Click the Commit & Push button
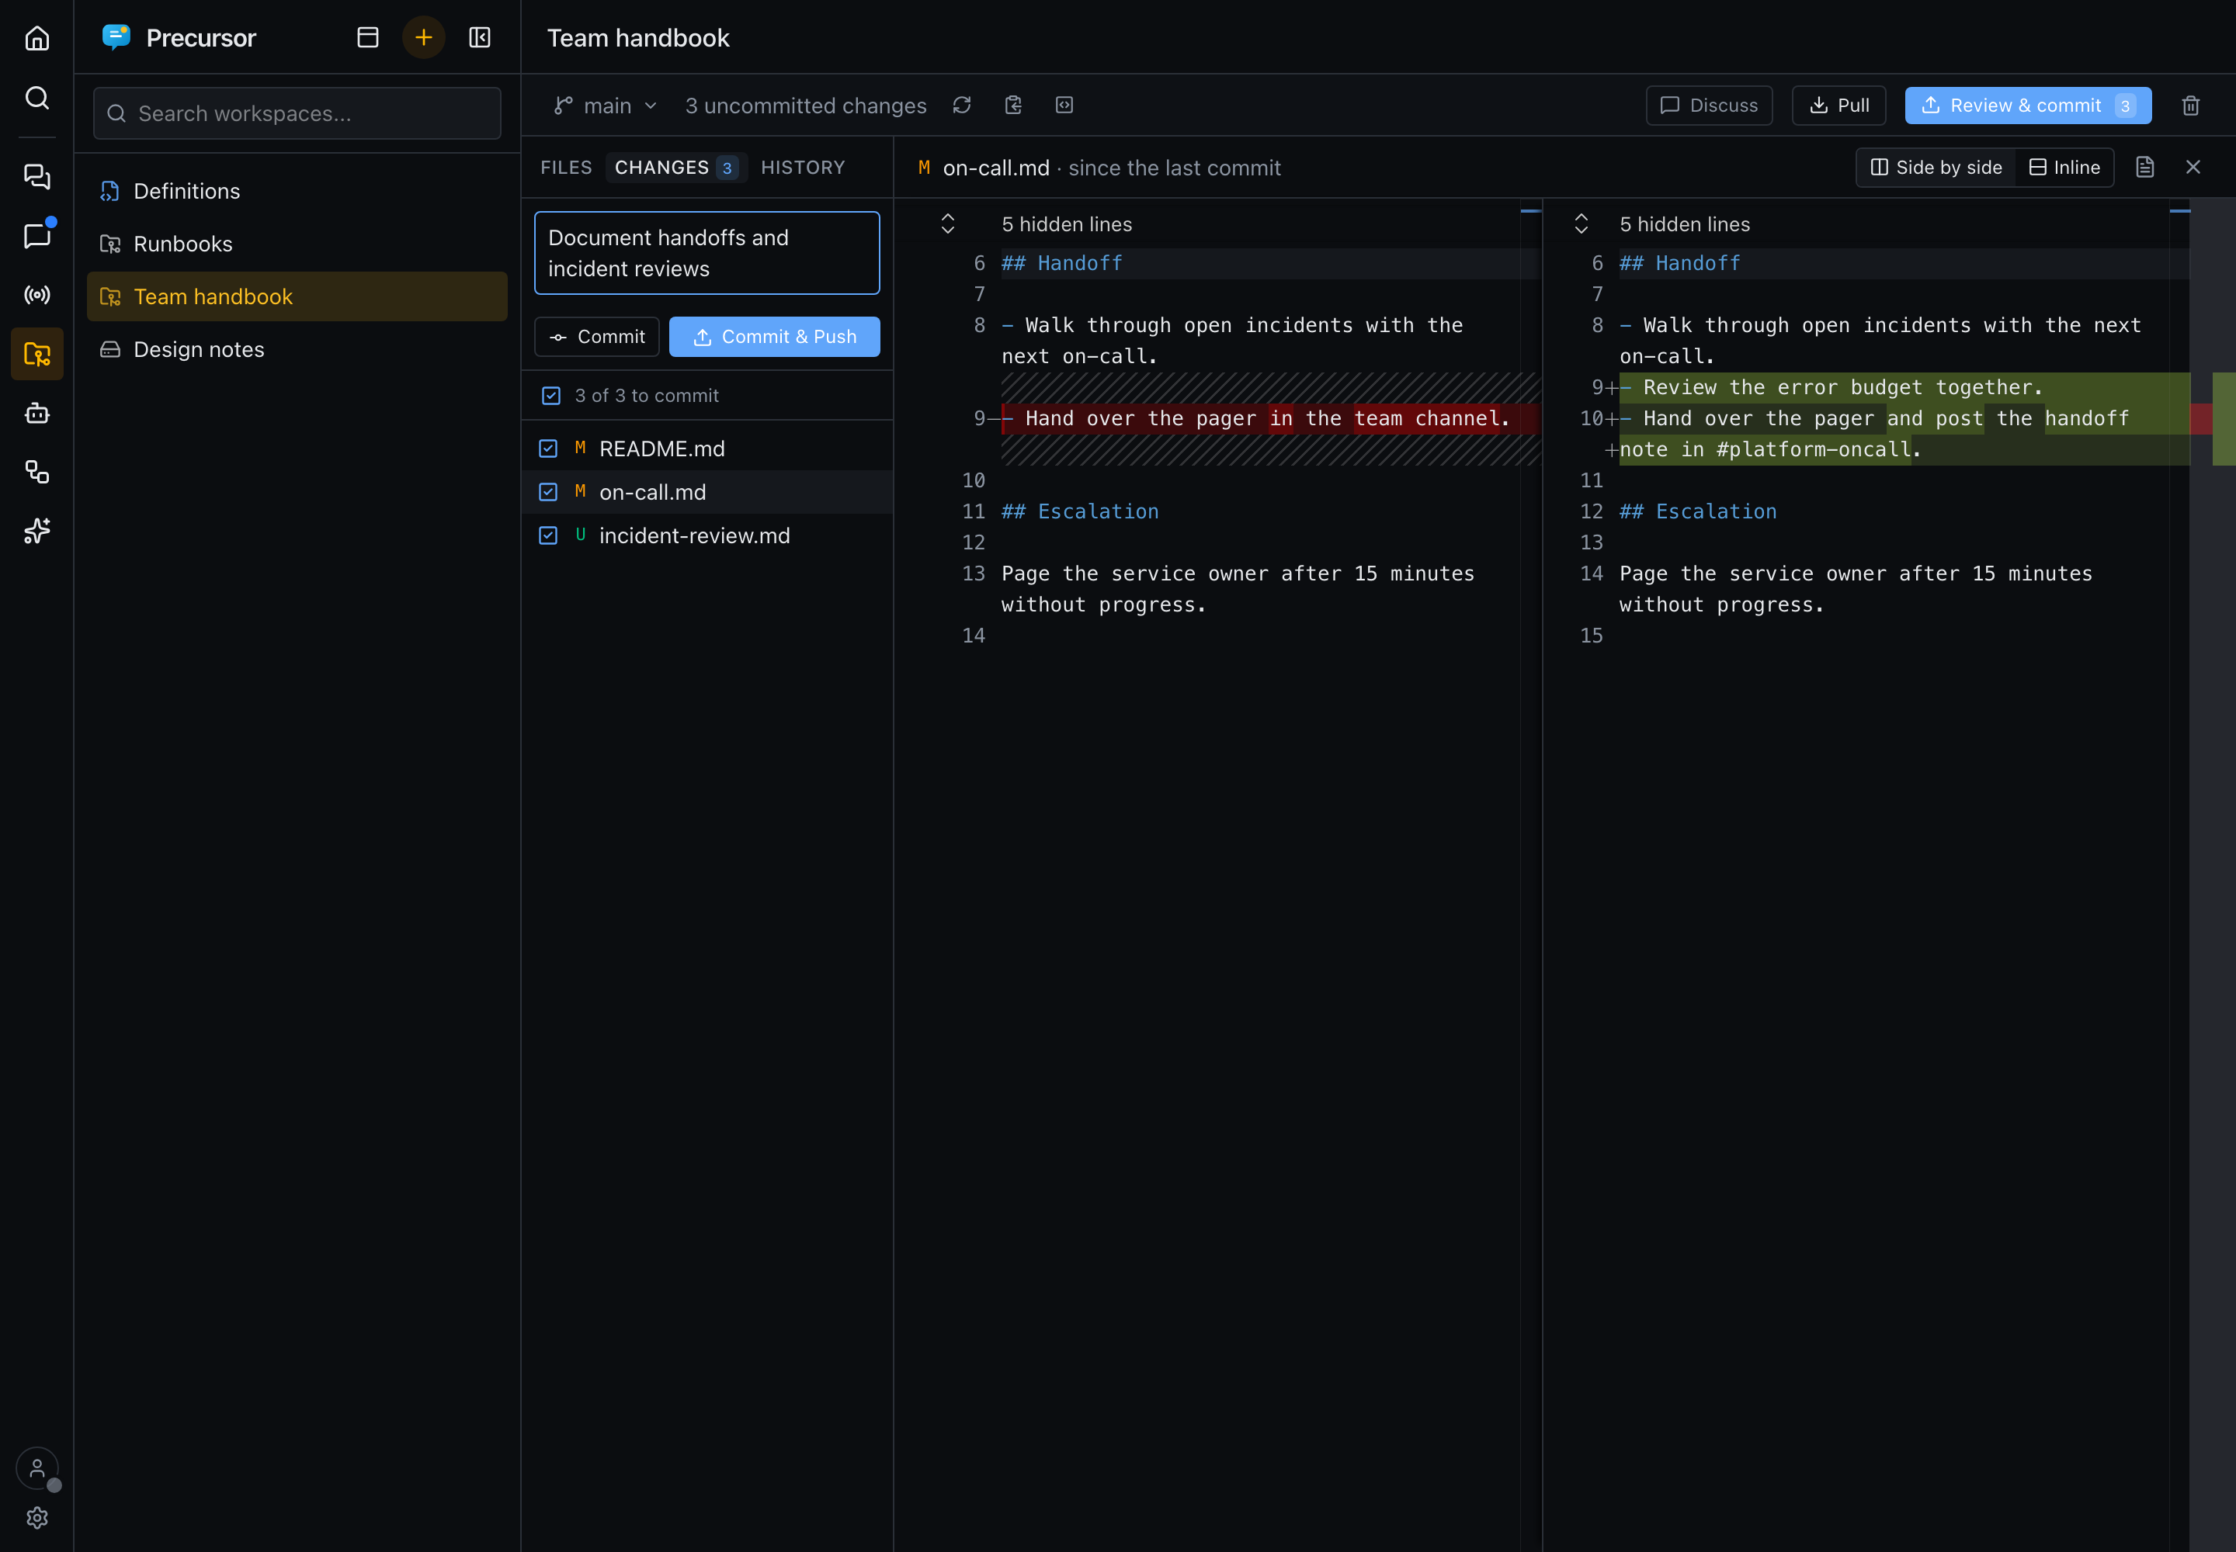2236x1552 pixels. (x=775, y=337)
